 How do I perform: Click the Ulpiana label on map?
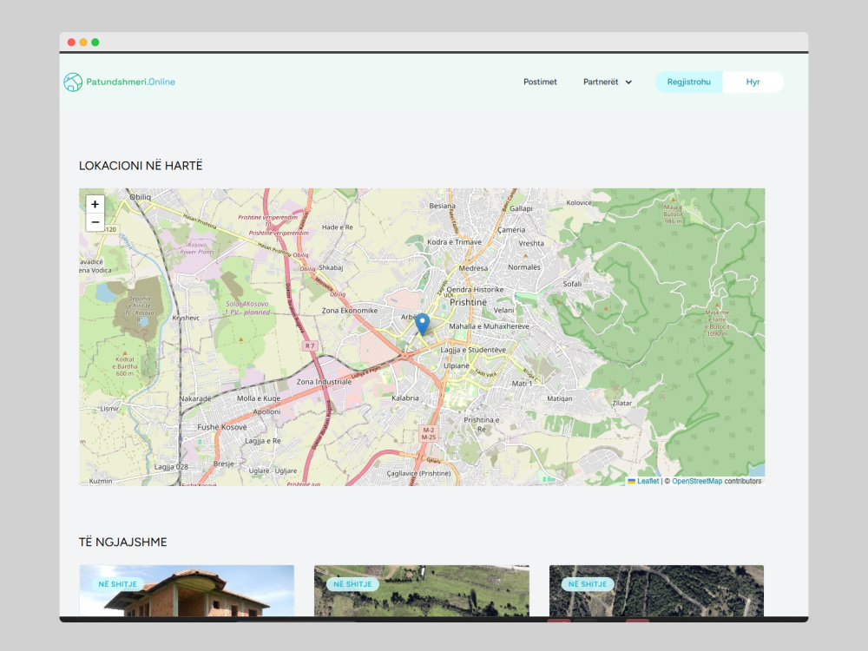(457, 366)
